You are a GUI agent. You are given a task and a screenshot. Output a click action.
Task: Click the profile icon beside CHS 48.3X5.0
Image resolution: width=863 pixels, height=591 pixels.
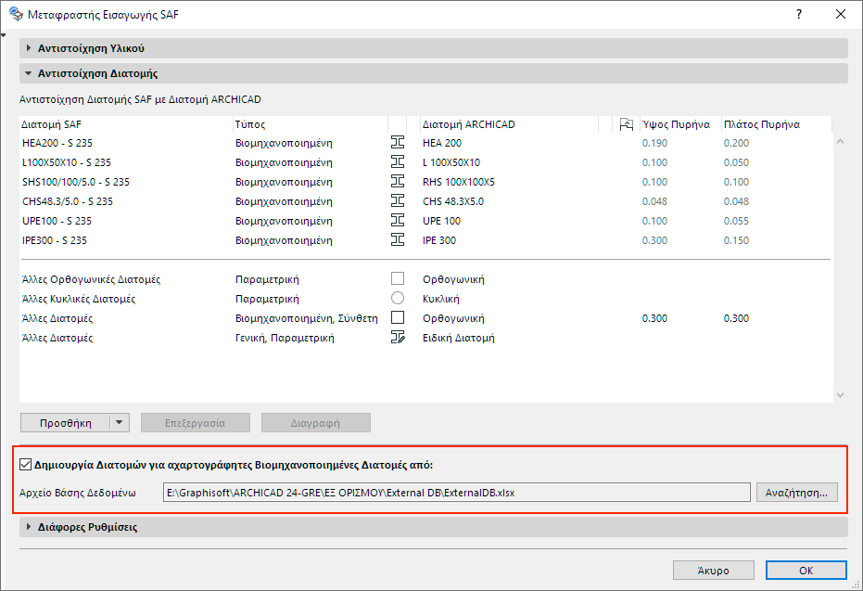398,201
